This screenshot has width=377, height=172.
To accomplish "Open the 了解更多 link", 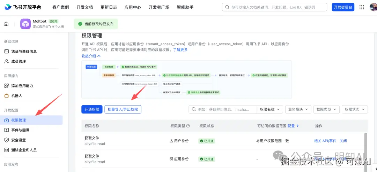I will [x=180, y=50].
